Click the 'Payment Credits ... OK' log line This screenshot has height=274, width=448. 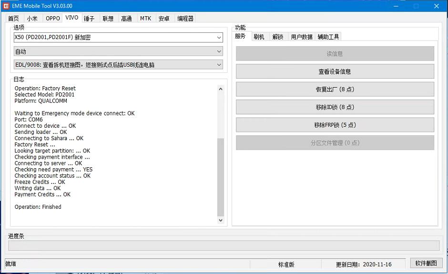[42, 194]
